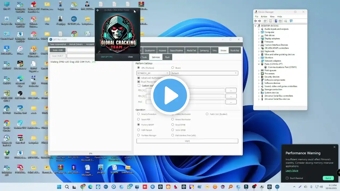Expand the Network adapters tree node
The image size is (340, 191).
coord(259,61)
